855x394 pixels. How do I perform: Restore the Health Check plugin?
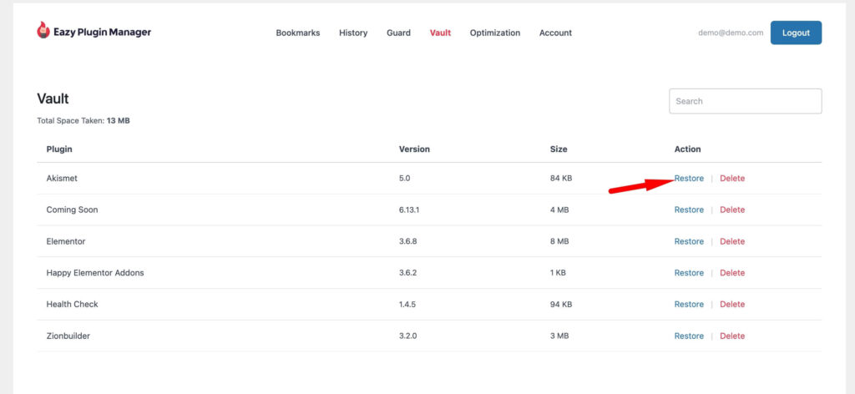click(689, 304)
